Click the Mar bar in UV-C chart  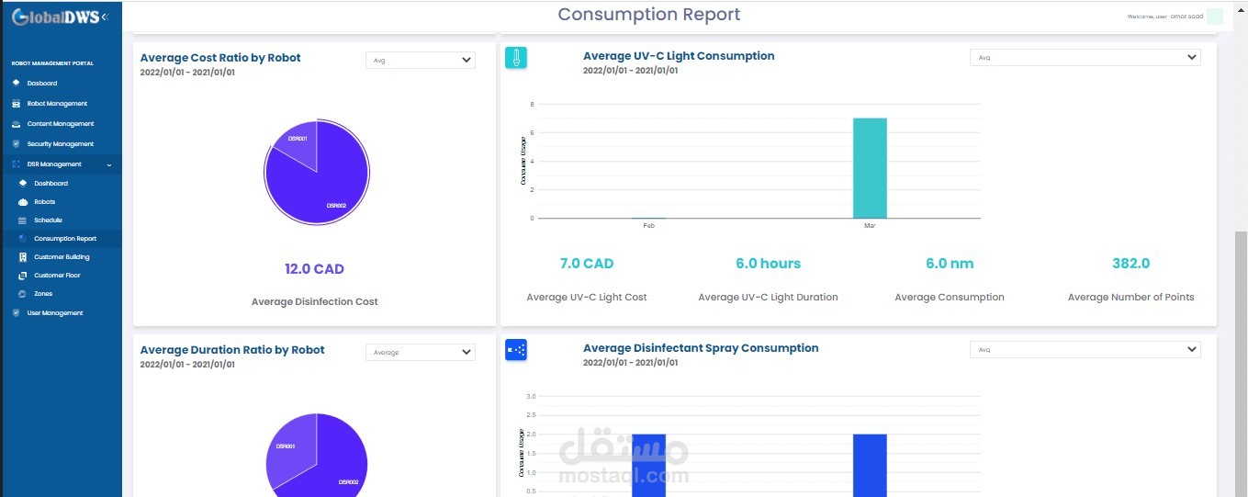(870, 168)
